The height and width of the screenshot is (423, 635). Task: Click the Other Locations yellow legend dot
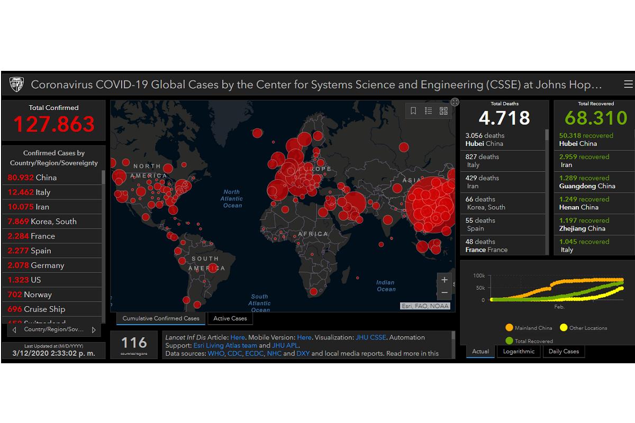coord(564,328)
